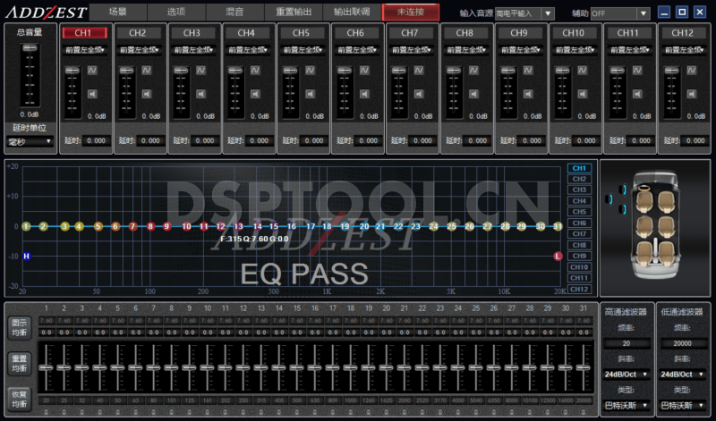Open the 混音 tab

coord(234,12)
